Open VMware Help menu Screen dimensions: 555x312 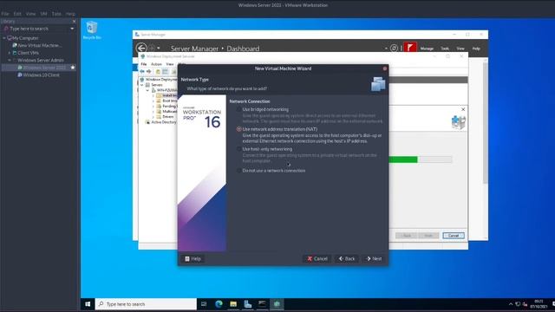coord(70,14)
